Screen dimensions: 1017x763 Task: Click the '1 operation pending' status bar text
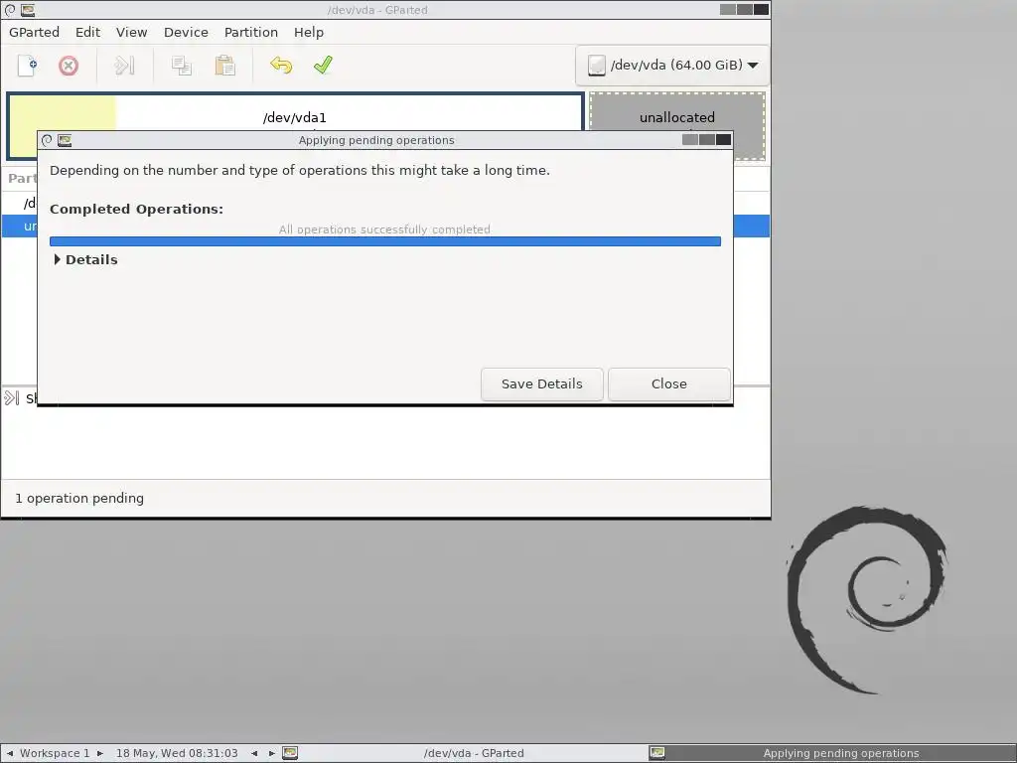point(79,499)
